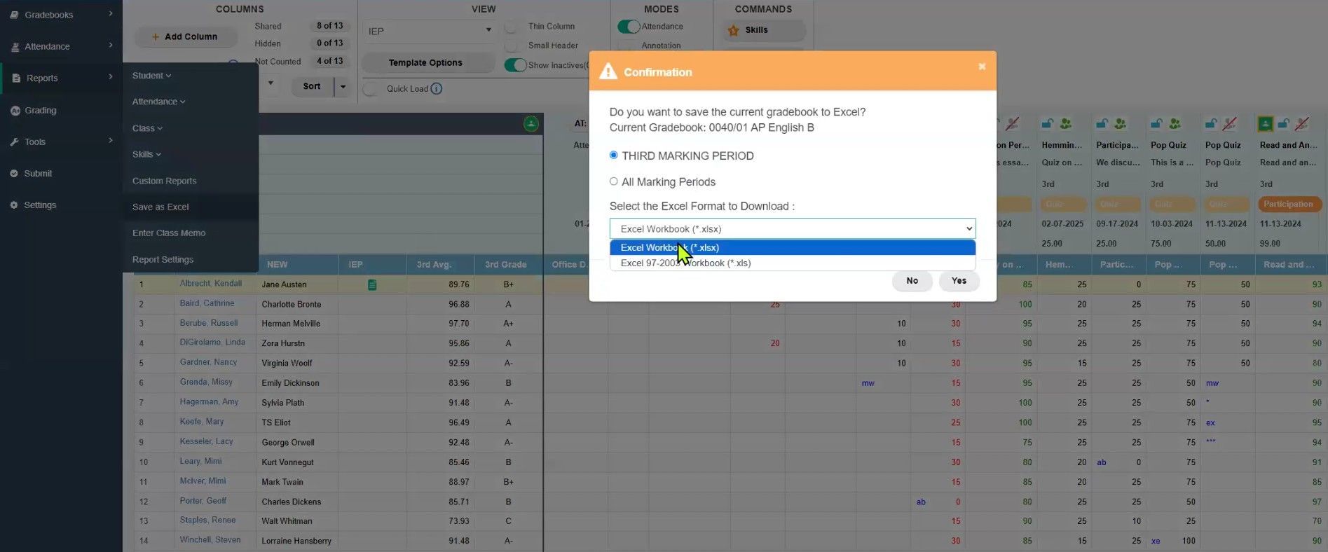This screenshot has width=1328, height=552.
Task: Select Save as Excel menu entry
Action: click(160, 207)
